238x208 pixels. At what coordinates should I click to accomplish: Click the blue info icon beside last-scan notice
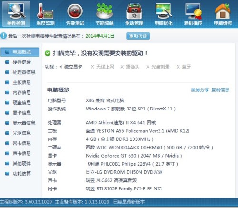3,36
